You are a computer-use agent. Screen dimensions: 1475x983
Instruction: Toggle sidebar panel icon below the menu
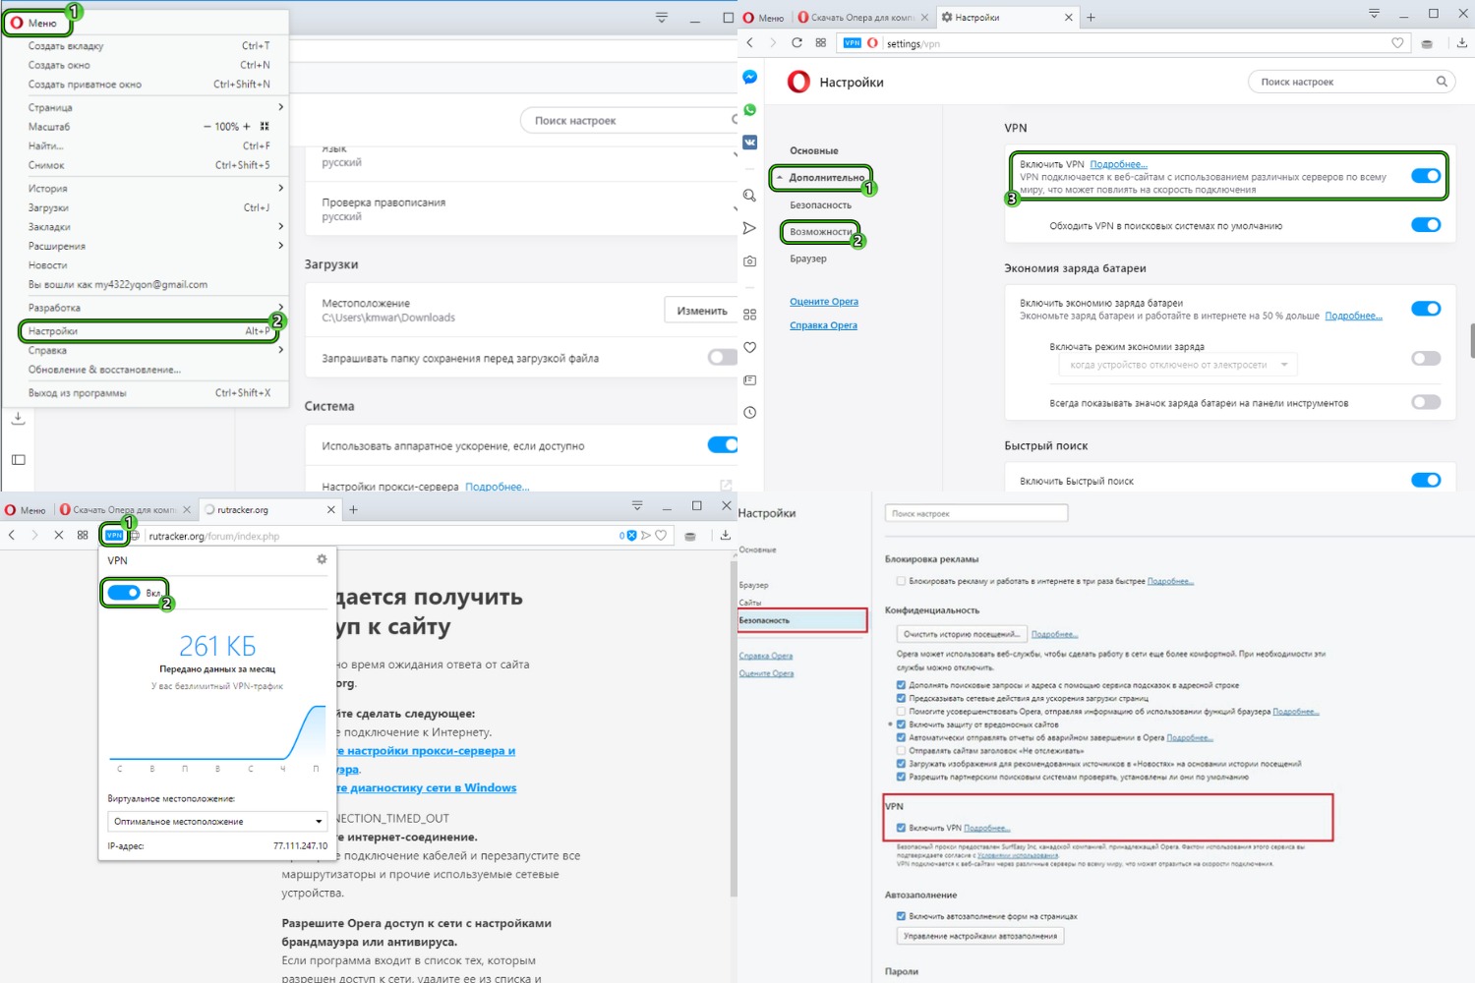click(x=18, y=460)
